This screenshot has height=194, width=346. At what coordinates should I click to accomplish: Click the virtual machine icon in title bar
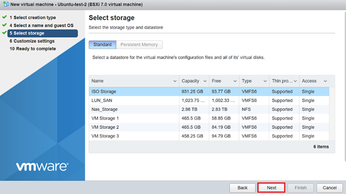(x=5, y=4)
